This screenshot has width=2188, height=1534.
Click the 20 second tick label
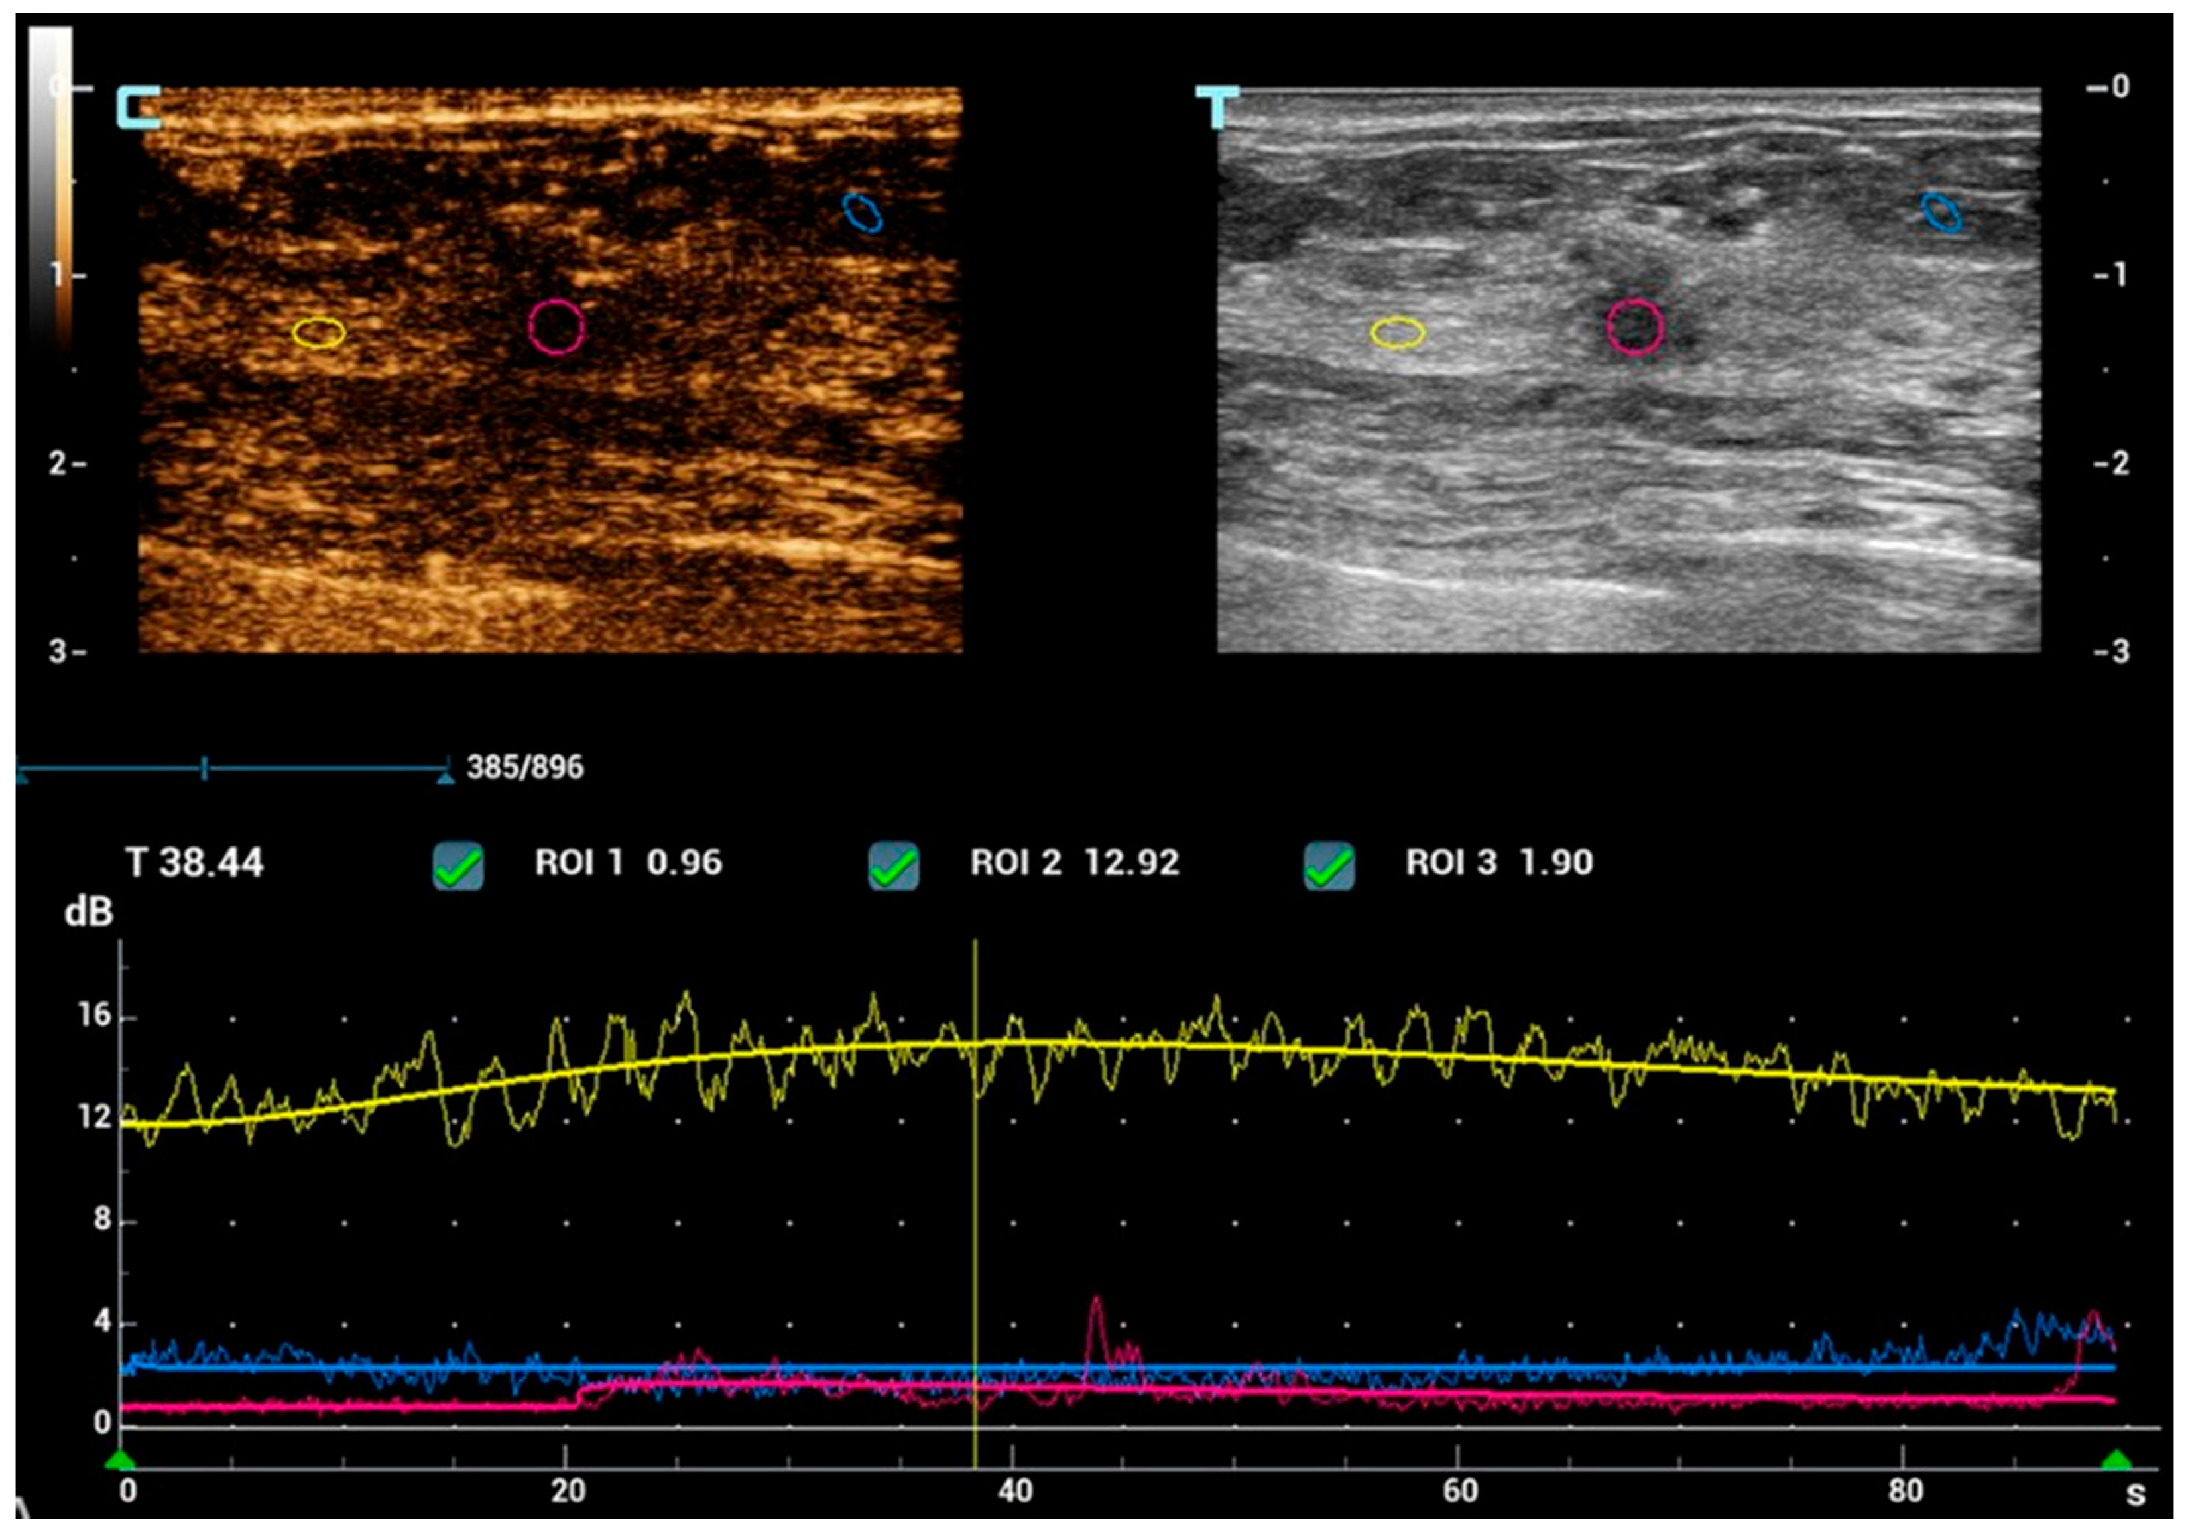click(568, 1491)
